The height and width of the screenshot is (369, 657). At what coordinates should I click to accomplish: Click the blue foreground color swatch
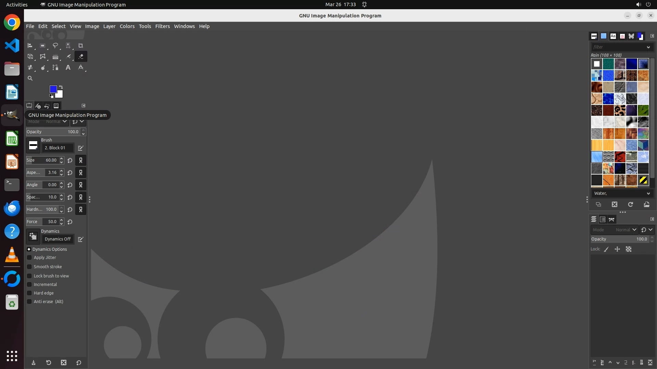pos(53,89)
